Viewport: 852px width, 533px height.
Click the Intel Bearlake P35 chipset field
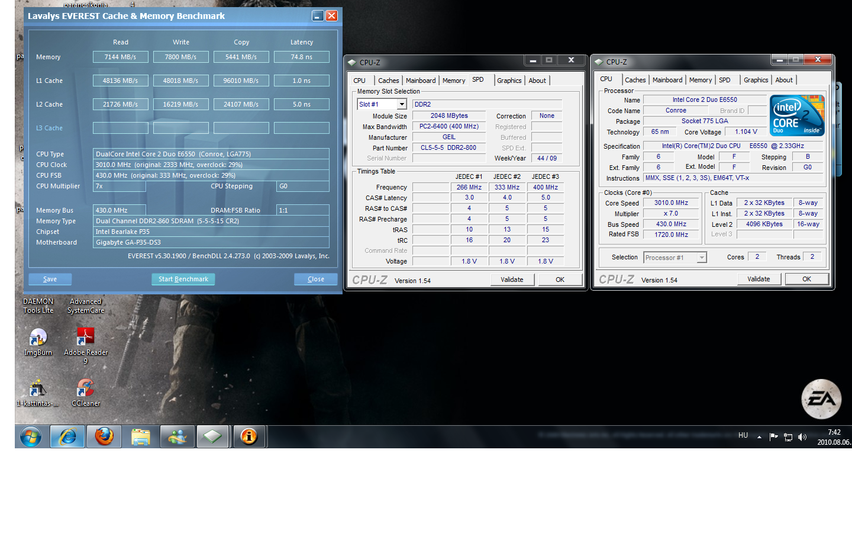pos(211,232)
